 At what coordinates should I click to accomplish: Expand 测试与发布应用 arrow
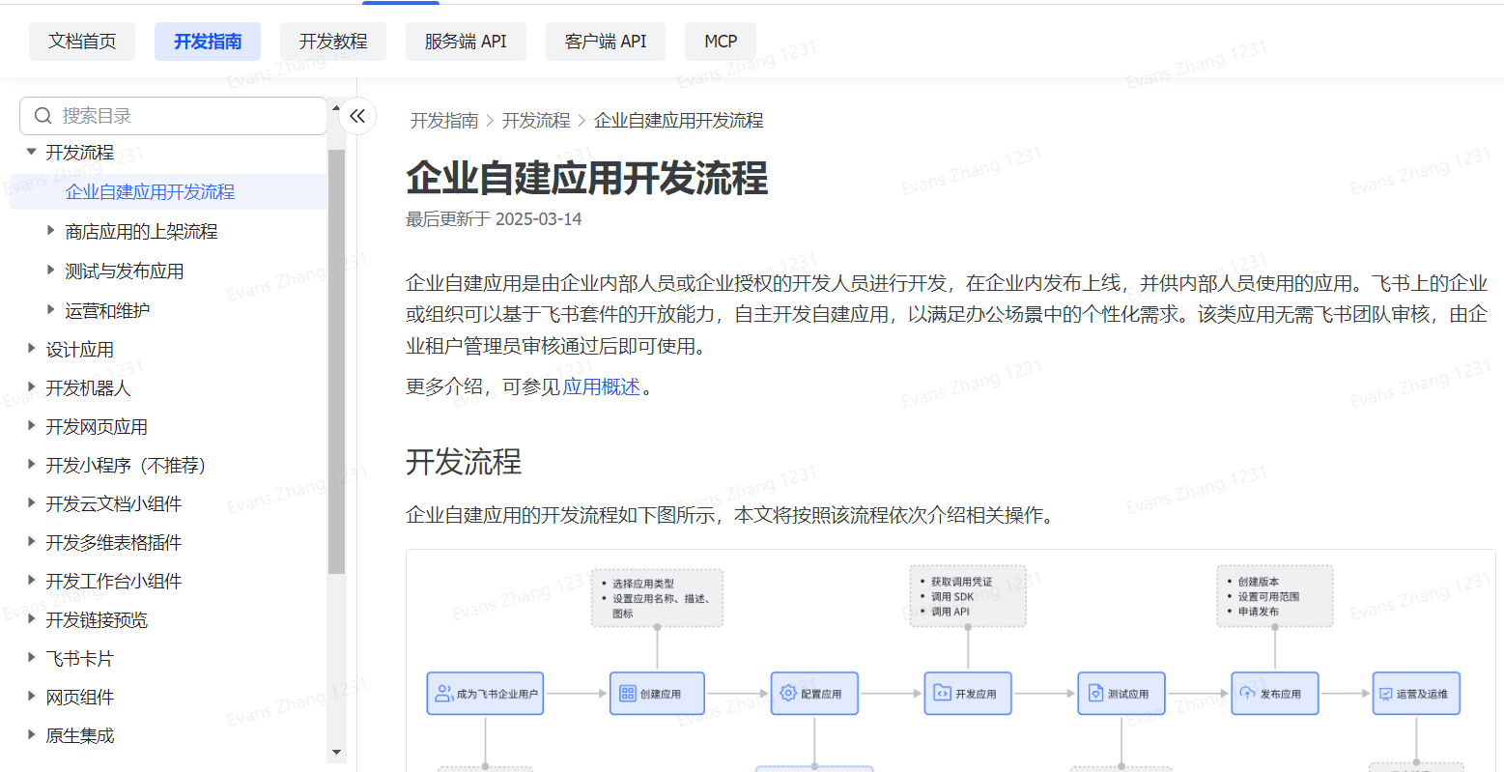(x=50, y=271)
